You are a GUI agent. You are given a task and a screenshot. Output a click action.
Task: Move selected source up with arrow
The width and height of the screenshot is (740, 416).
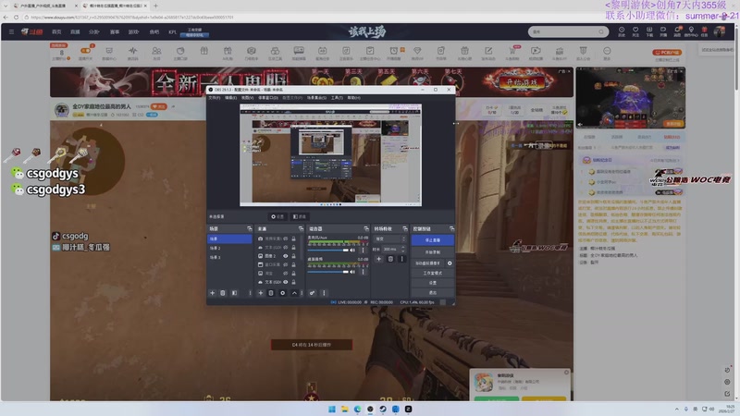[x=294, y=293]
